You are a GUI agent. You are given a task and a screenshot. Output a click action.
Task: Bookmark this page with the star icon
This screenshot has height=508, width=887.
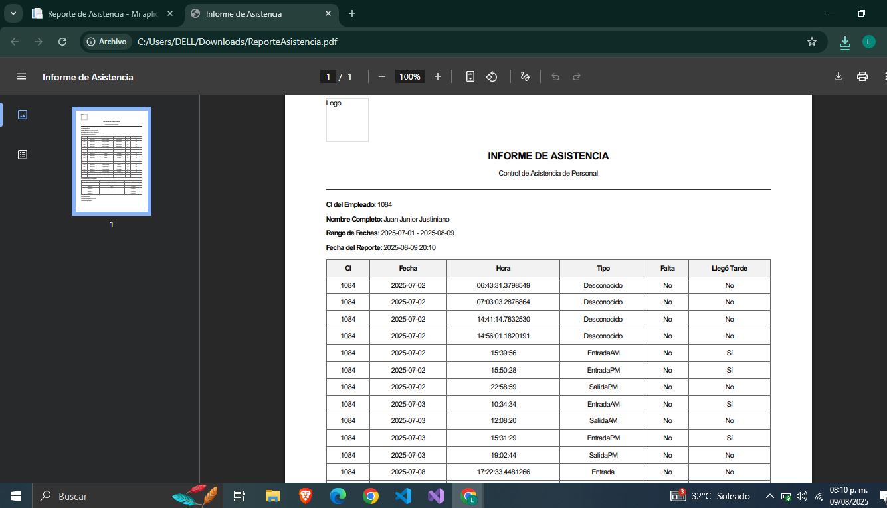(x=811, y=42)
